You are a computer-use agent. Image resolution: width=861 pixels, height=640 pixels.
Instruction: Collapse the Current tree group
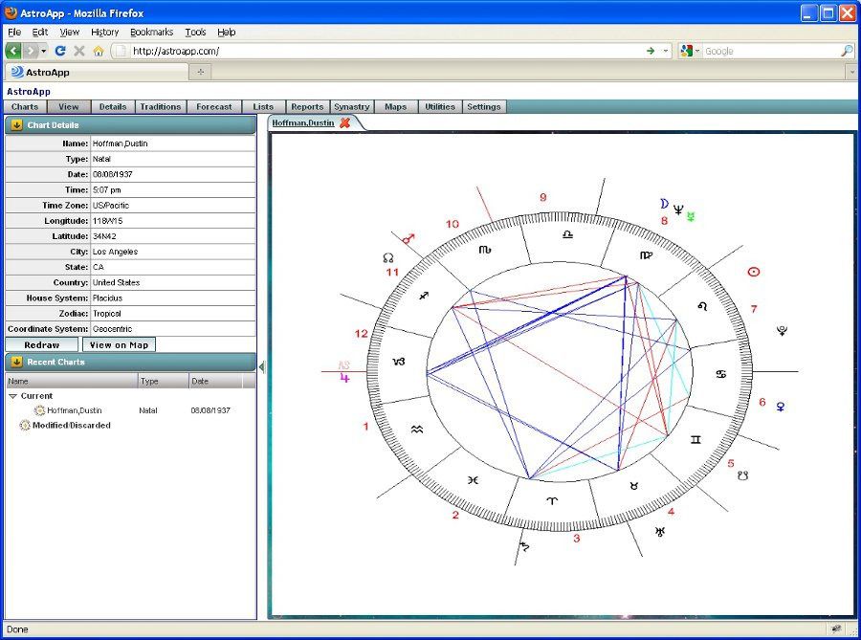tap(12, 396)
